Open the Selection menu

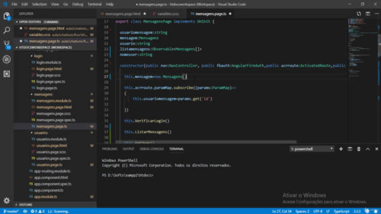39,4
